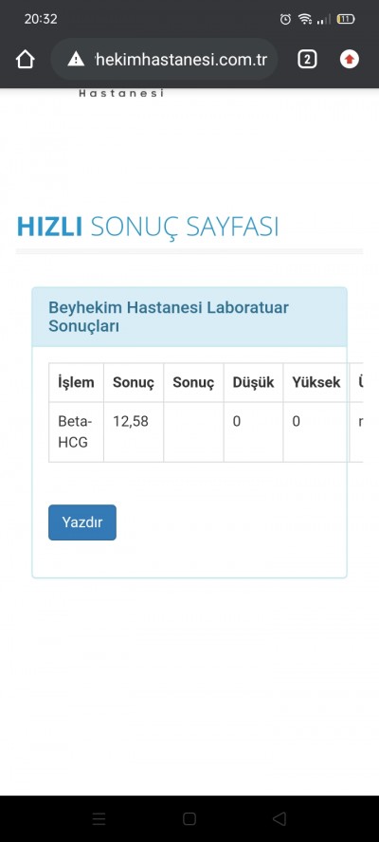Screen dimensions: 379x842
Task: Click the Beta-HCG table cell
Action: pyautogui.click(x=76, y=431)
